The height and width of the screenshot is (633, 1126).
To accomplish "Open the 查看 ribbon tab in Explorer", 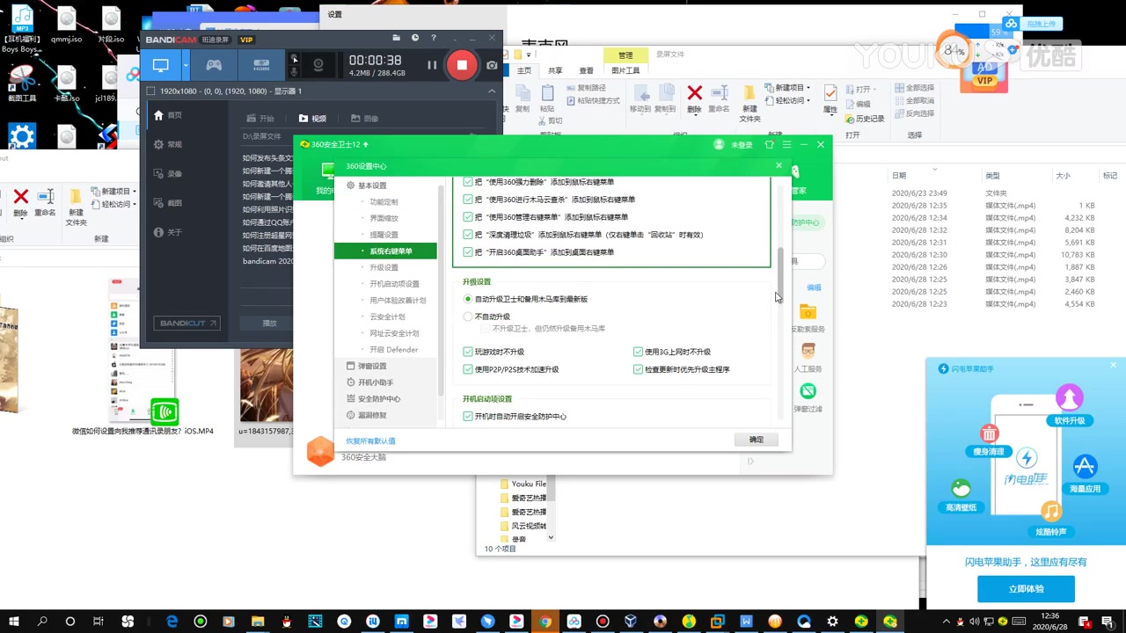I will (x=586, y=70).
